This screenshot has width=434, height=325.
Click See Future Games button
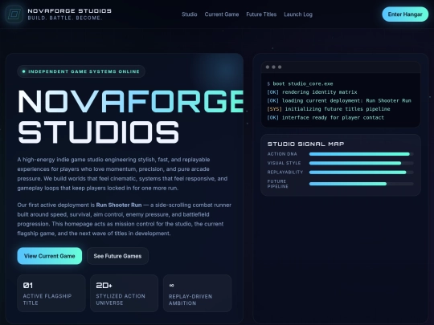click(x=117, y=256)
